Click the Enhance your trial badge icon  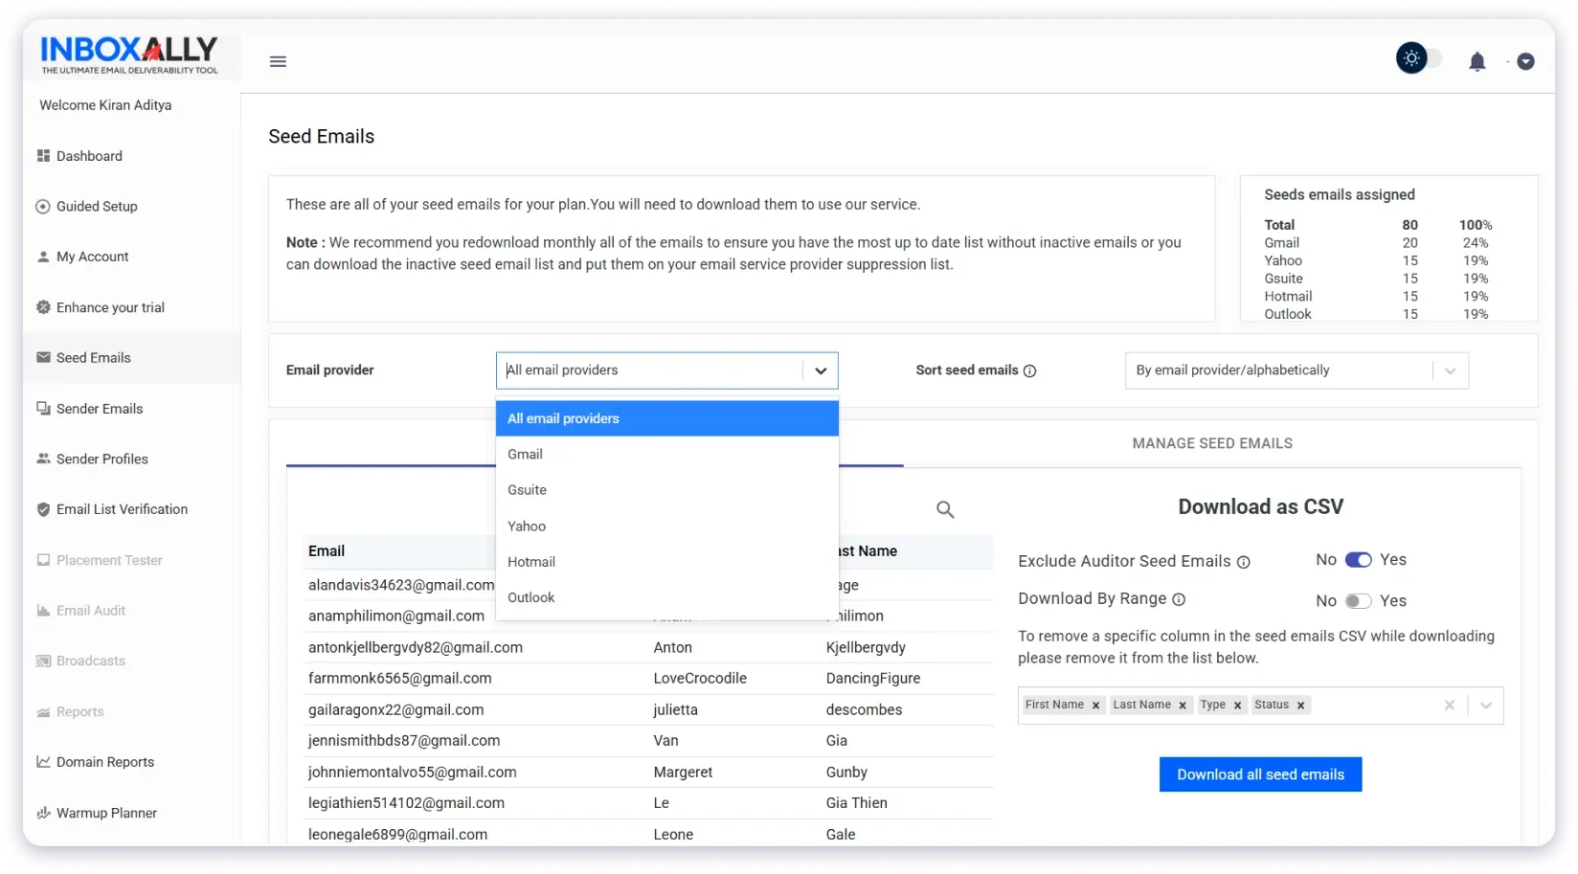pyautogui.click(x=43, y=307)
